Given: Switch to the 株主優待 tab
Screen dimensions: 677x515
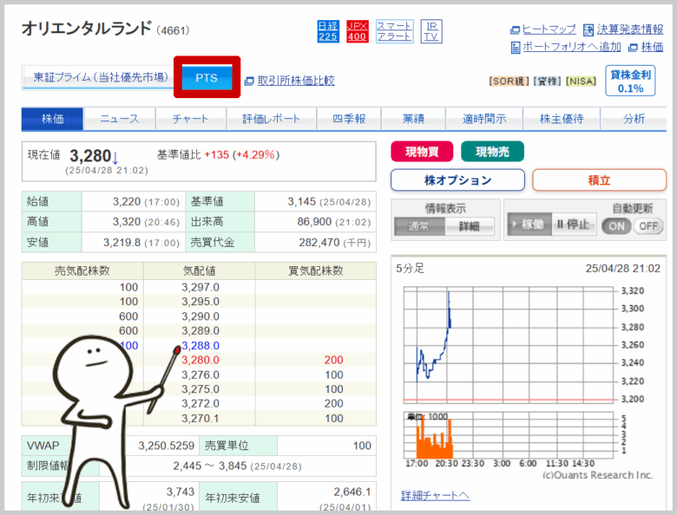Looking at the screenshot, I should tap(562, 119).
